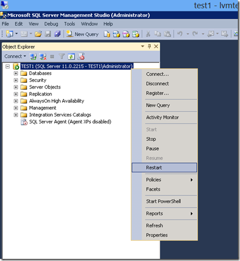Open the Undo history dropdown arrow
Screen dimensions: 240x261
point(188,34)
